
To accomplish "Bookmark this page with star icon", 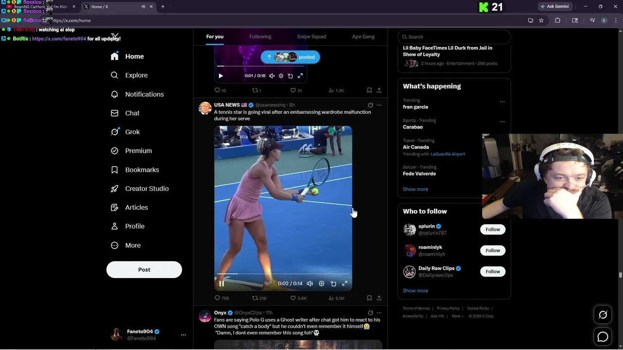I will point(541,20).
